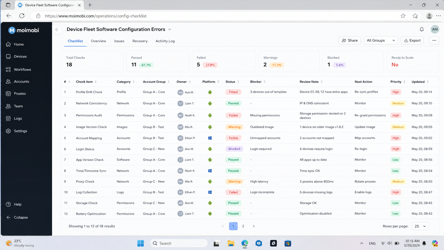Add this page to favorites star
444x250 pixels.
403,16
